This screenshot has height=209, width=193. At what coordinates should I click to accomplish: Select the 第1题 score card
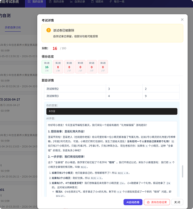(x=47, y=67)
